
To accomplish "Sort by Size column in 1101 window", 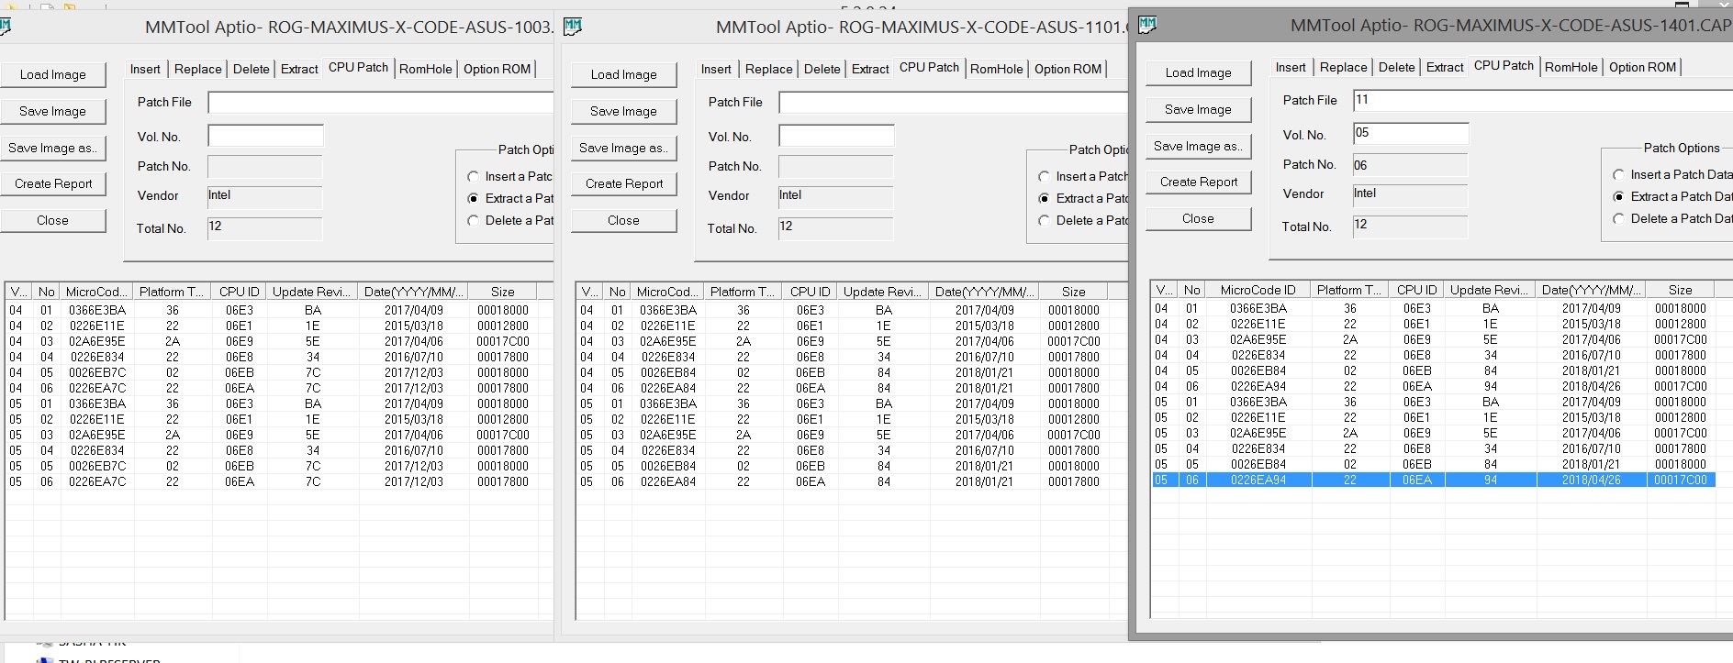I will (x=1073, y=292).
